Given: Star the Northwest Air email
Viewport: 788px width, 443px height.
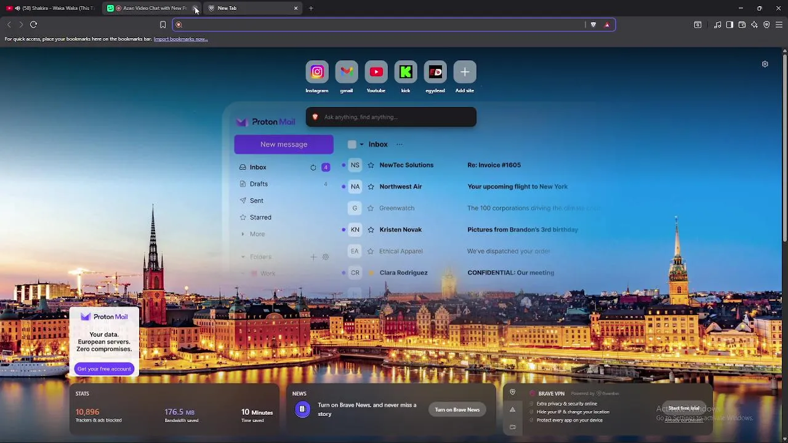Looking at the screenshot, I should click(371, 186).
